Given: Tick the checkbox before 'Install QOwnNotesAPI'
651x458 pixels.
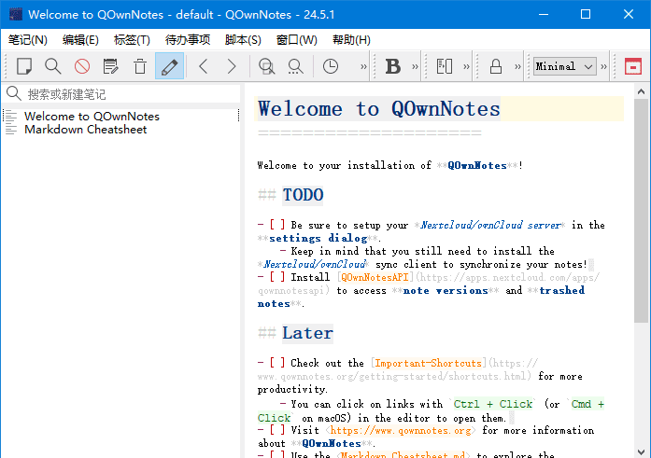Looking at the screenshot, I should [x=277, y=277].
